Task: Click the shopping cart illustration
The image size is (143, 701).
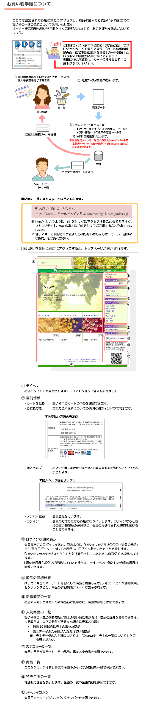Action: (62, 98)
